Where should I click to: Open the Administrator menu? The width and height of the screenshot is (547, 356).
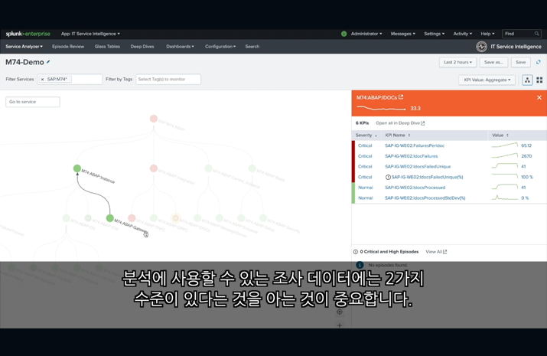[x=366, y=34]
